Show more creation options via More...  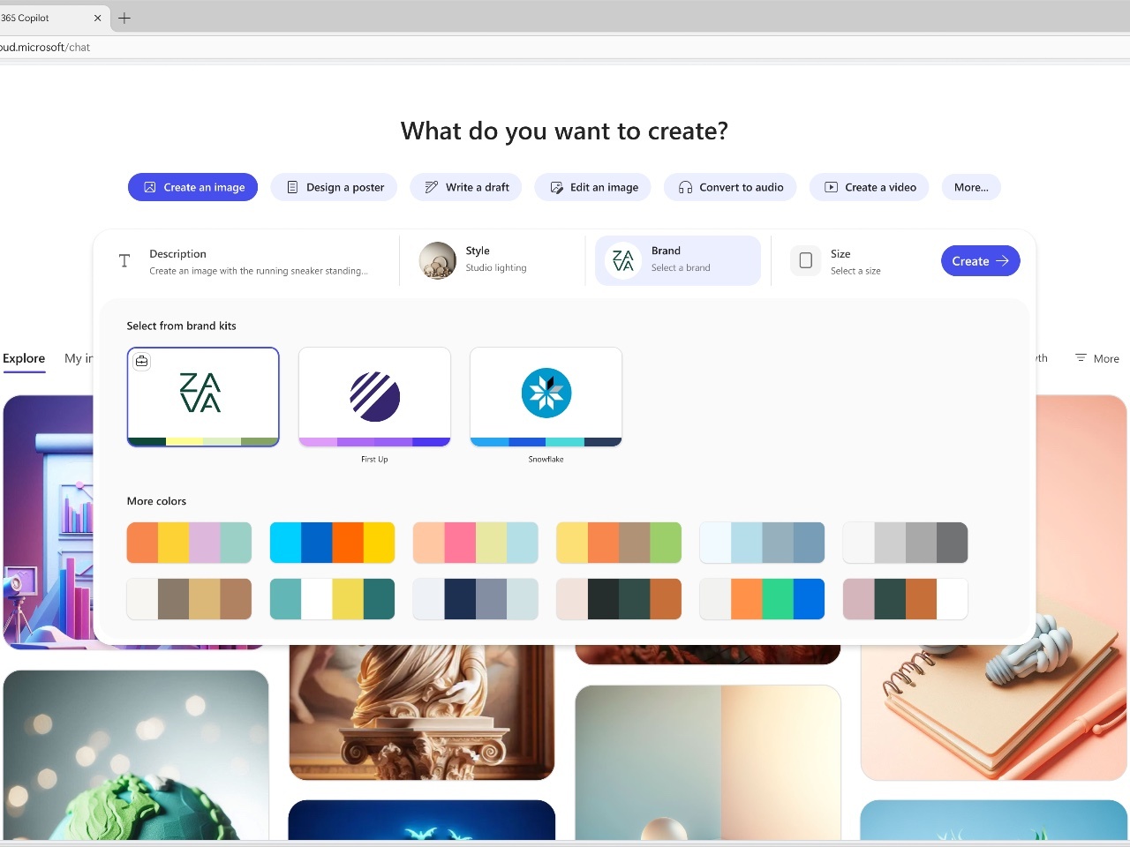(x=971, y=187)
